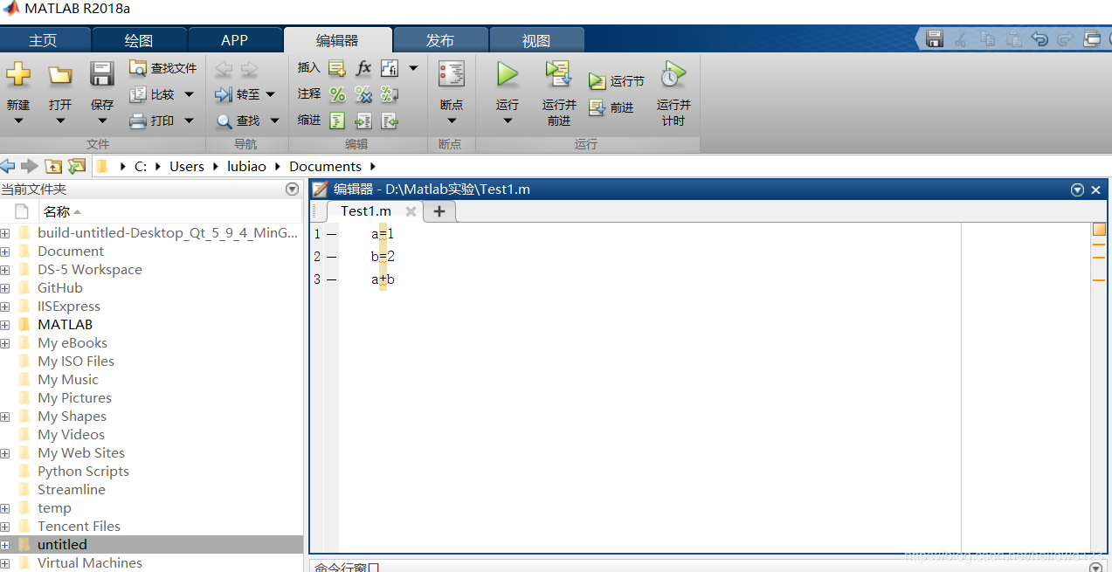The height and width of the screenshot is (572, 1112).
Task: Click the comment (%) icon
Action: [x=337, y=94]
